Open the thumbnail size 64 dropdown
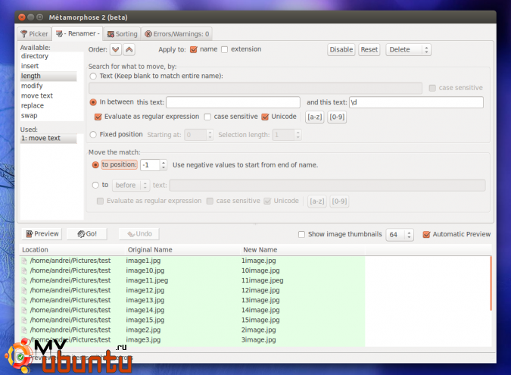 (399, 234)
